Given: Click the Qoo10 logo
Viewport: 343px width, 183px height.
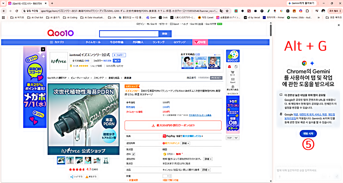Looking at the screenshot, I should [61, 33].
